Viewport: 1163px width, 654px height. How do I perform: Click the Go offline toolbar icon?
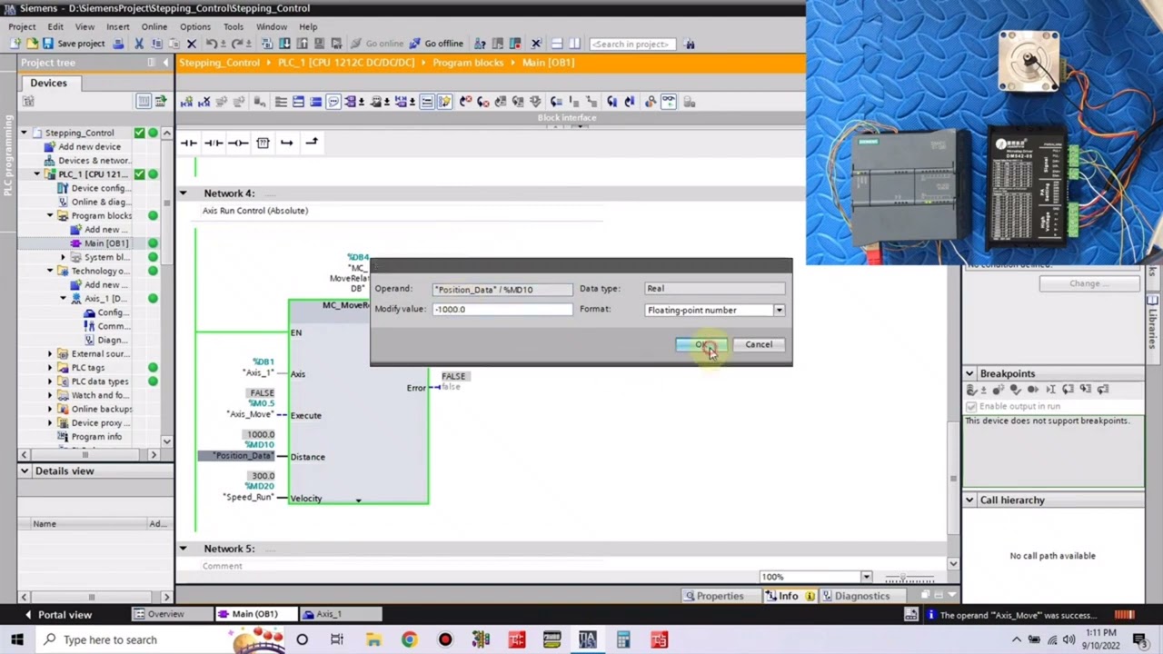[437, 44]
